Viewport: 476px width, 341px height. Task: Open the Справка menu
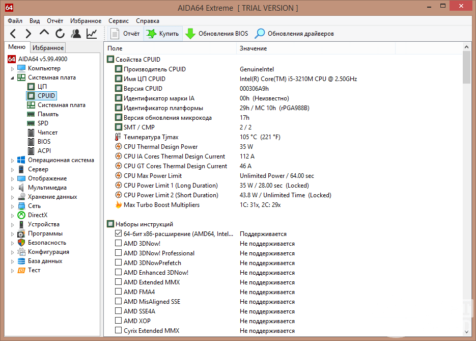[148, 21]
